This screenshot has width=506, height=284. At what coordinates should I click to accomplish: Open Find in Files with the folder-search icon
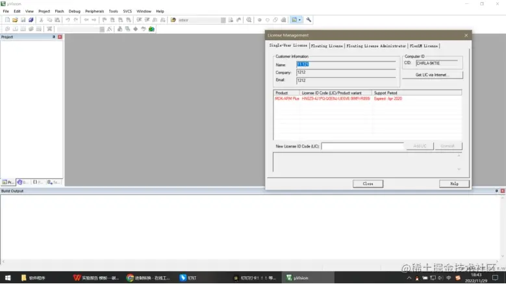pos(173,20)
